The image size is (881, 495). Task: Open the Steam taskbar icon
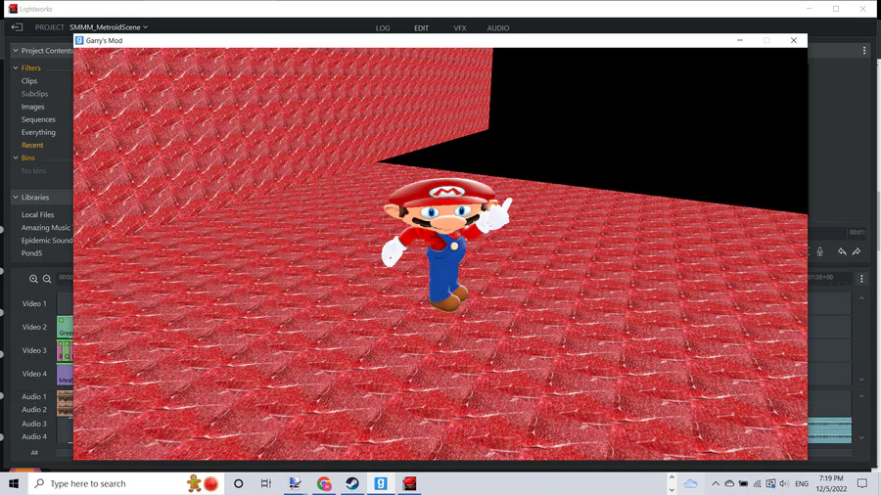click(x=352, y=483)
